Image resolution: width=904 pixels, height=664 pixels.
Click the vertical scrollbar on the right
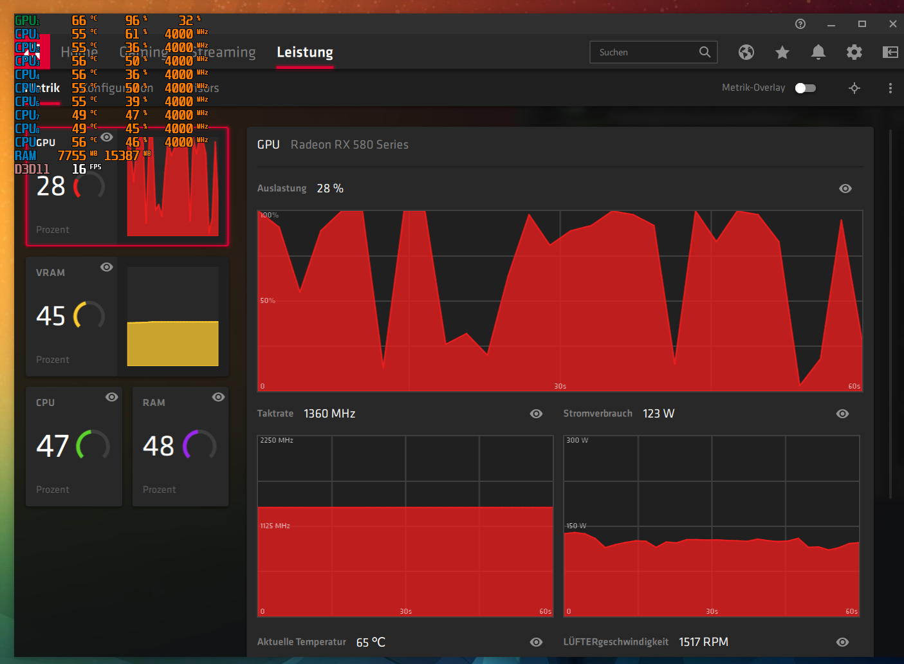coord(890,313)
